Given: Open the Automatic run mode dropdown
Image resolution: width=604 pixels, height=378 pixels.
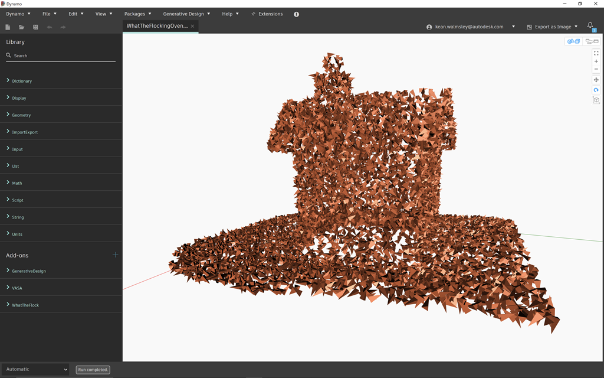Looking at the screenshot, I should tap(35, 369).
